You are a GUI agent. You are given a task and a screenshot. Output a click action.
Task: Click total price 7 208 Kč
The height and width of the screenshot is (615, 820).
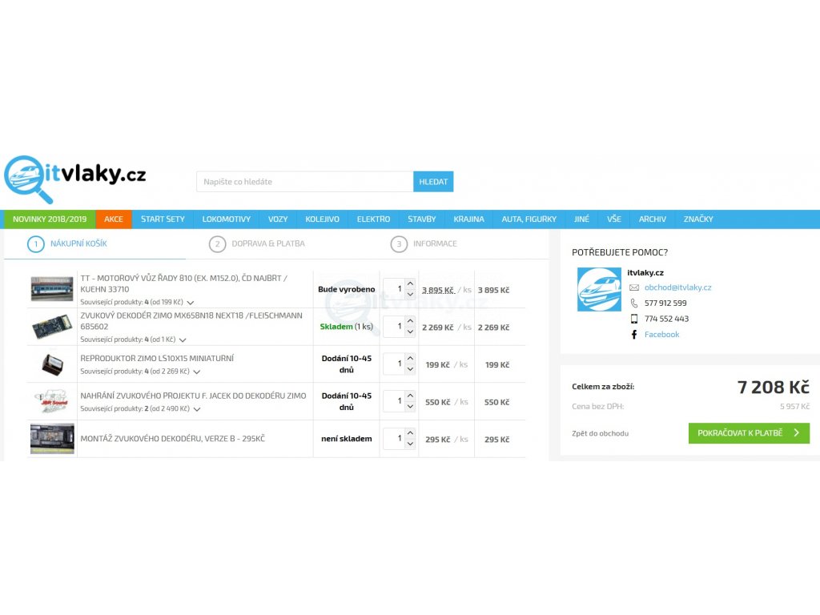click(x=774, y=387)
